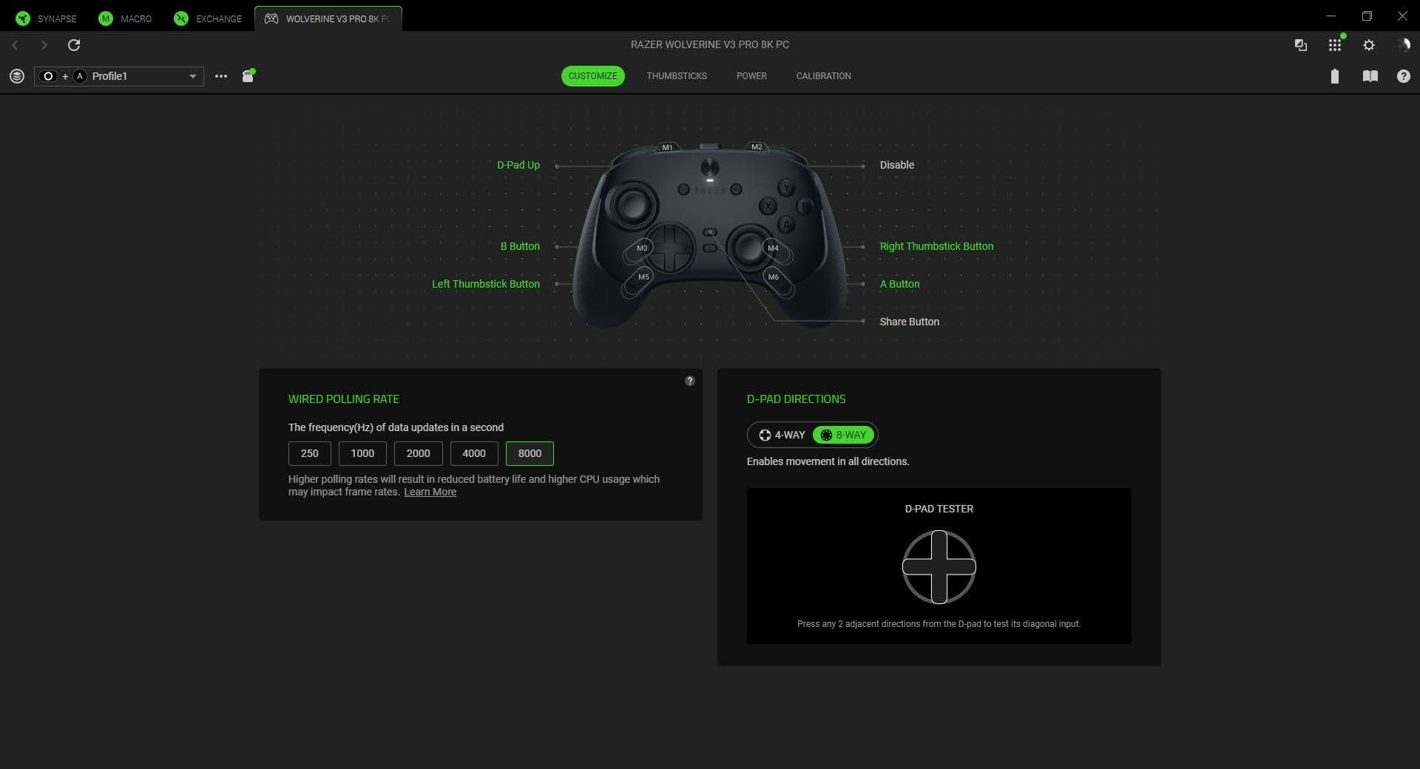Open the modules grid icon
The image size is (1420, 769).
(x=1335, y=45)
